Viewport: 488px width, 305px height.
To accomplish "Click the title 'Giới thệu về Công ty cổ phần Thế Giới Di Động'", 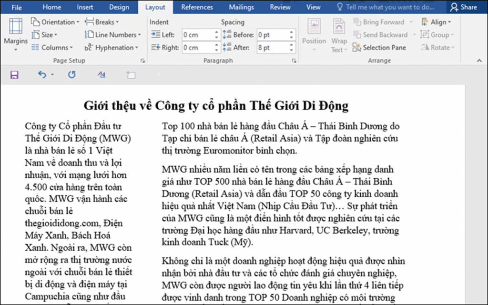I will coord(216,105).
